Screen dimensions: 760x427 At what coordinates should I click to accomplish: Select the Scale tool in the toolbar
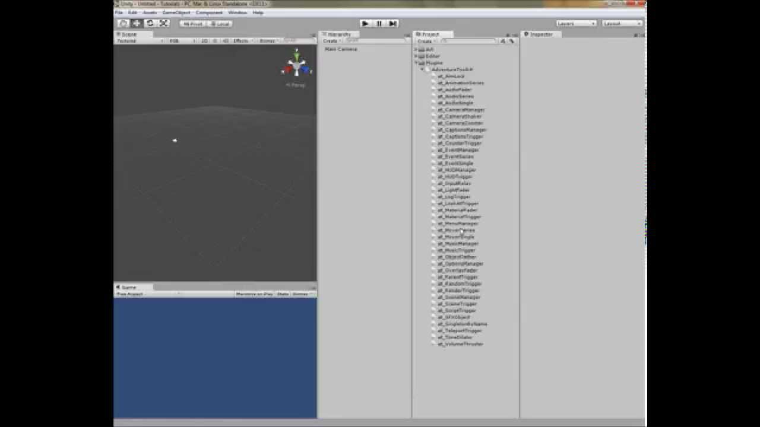pyautogui.click(x=164, y=23)
